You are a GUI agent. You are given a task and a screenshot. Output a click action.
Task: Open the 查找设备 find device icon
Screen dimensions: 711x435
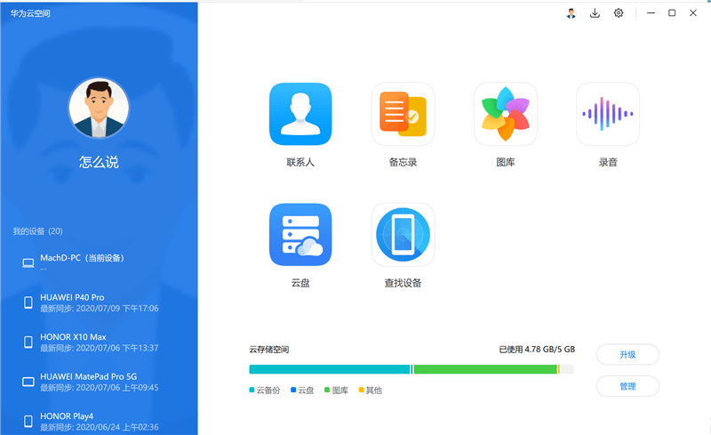[403, 235]
